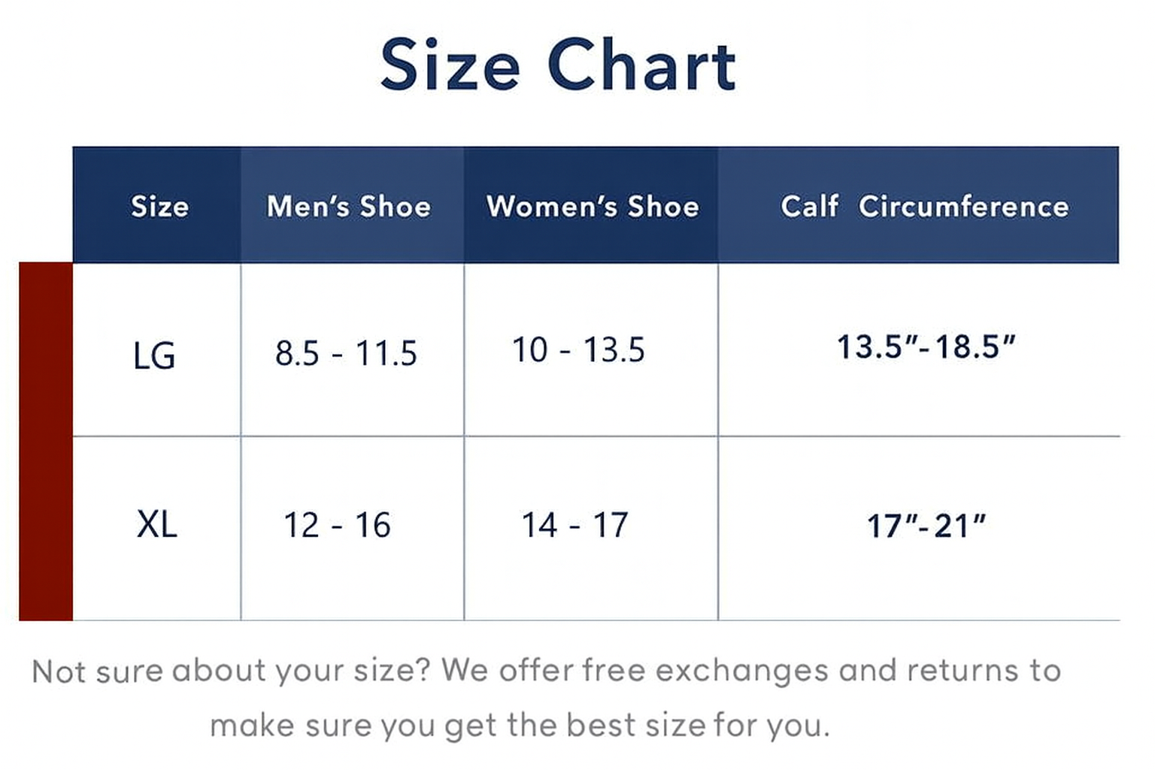The width and height of the screenshot is (1155, 770).
Task: Click the dark red vertical bar
Action: tap(45, 441)
